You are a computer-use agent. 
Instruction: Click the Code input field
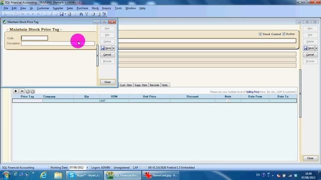35,38
